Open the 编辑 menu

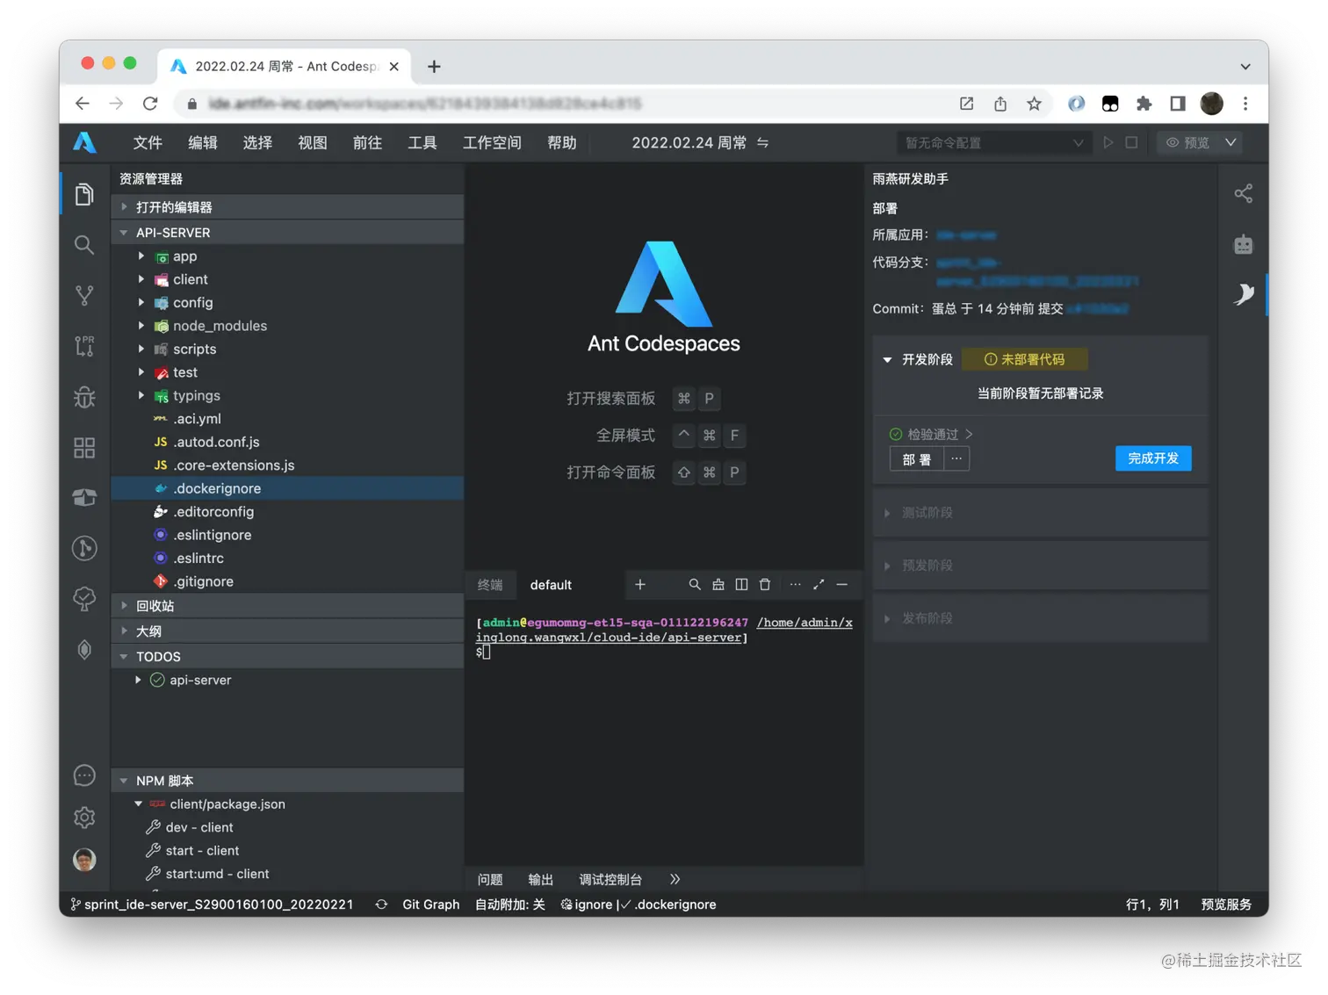(202, 142)
